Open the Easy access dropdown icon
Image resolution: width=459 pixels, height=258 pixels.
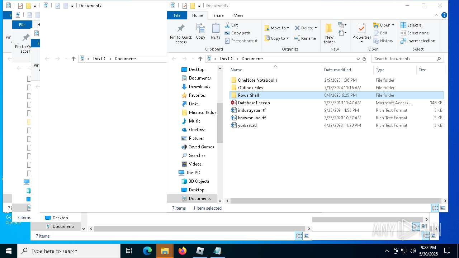point(342,33)
